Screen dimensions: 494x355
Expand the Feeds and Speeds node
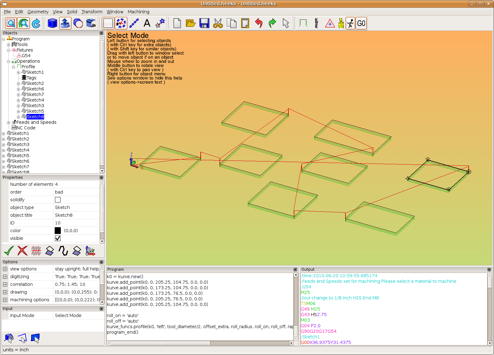(8, 122)
